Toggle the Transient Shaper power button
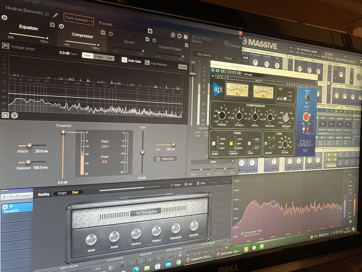Screen dimensions: 362x272 coord(154,40)
